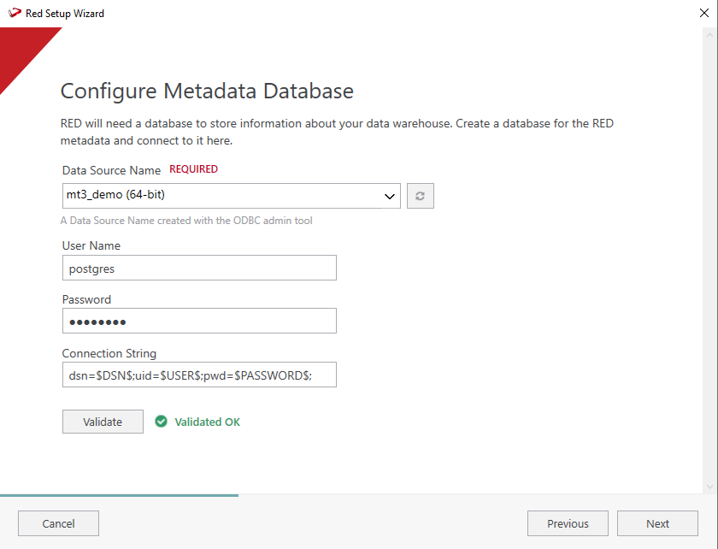Click the ODBC admin tool hint text
718x549 pixels.
186,221
